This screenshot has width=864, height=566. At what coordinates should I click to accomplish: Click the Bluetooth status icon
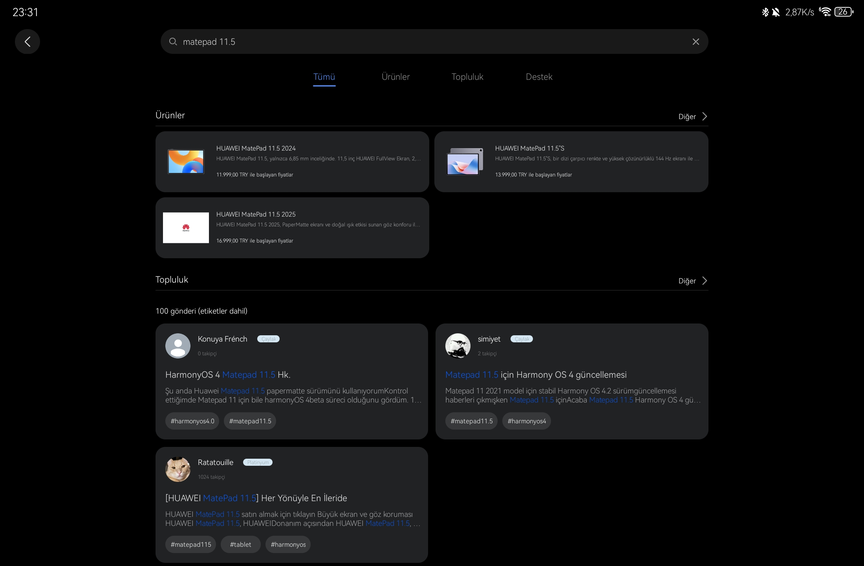pos(765,12)
